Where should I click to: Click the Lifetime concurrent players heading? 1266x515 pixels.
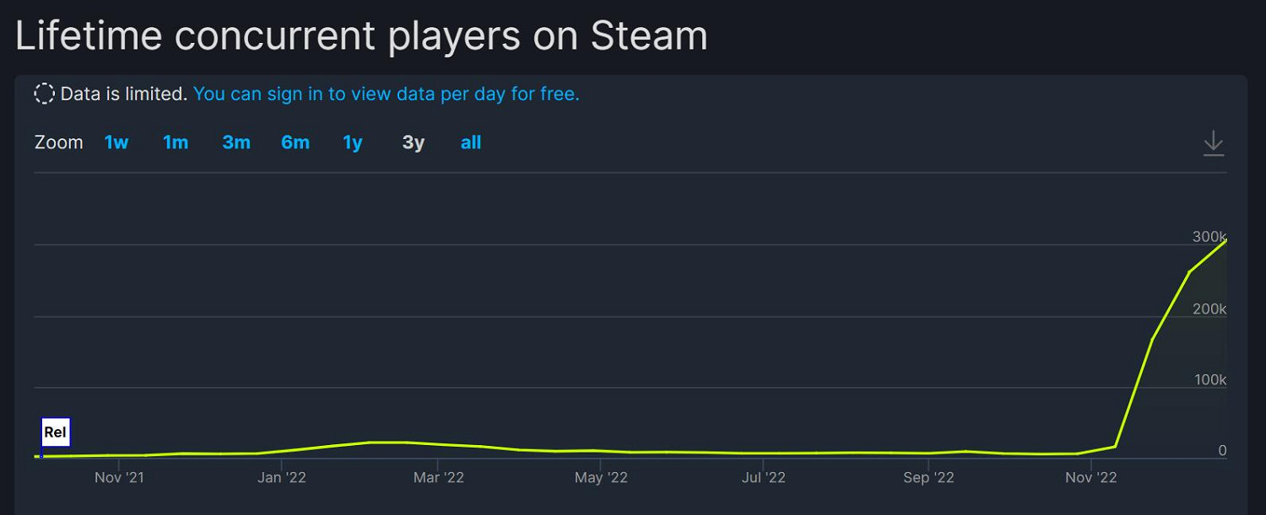361,35
